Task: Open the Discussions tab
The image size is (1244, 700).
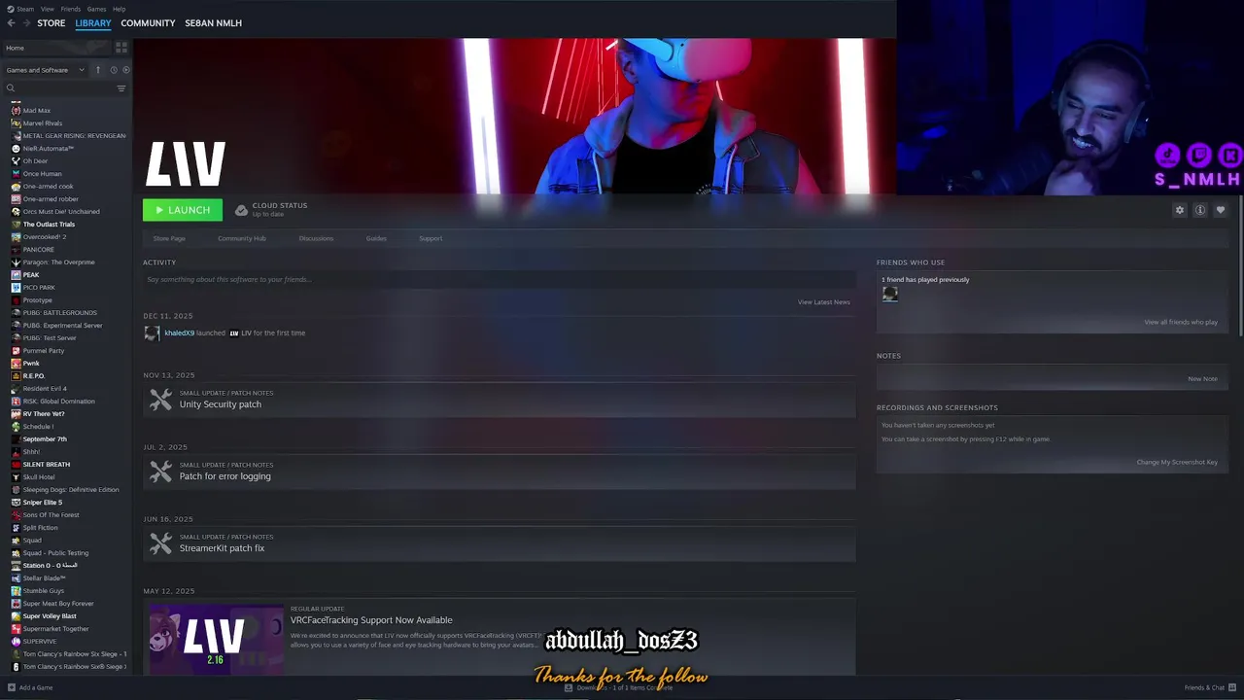Action: click(x=316, y=238)
